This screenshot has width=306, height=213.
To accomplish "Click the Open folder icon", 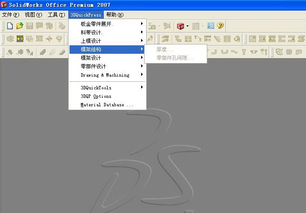I will (20, 26).
